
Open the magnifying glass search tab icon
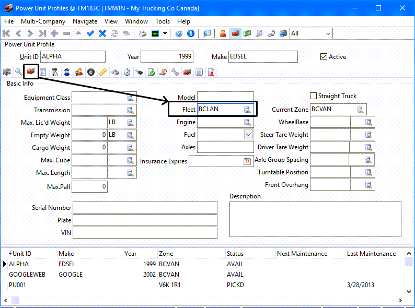tap(19, 72)
